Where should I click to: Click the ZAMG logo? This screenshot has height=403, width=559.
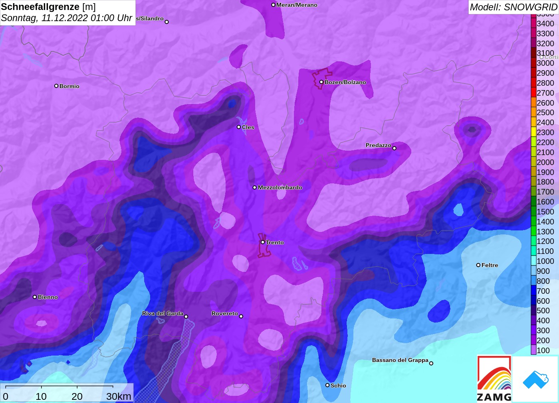[x=494, y=379]
